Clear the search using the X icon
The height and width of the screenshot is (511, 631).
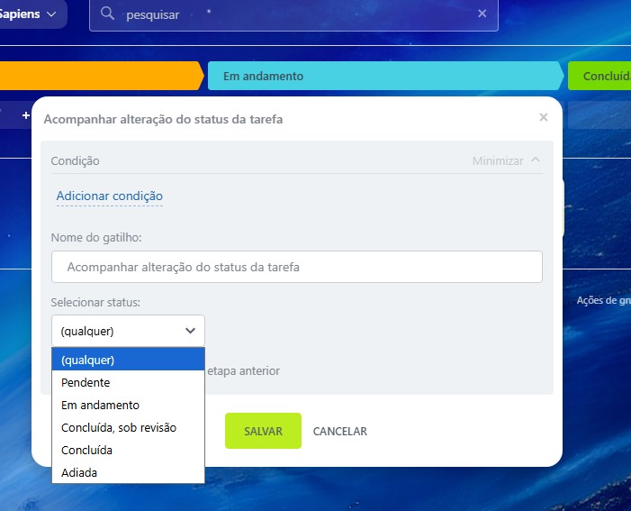[482, 14]
